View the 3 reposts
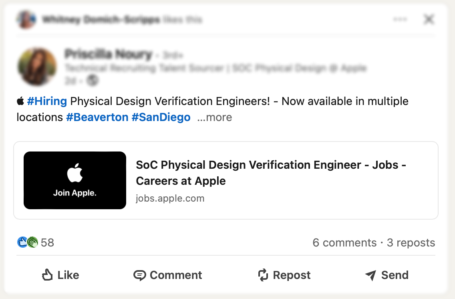The width and height of the screenshot is (455, 299). pos(411,243)
